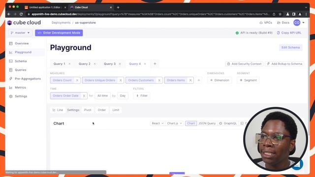Image resolution: width=315 pixels, height=177 pixels.
Task: Click the Orders Items measure tag
Action: pyautogui.click(x=176, y=80)
